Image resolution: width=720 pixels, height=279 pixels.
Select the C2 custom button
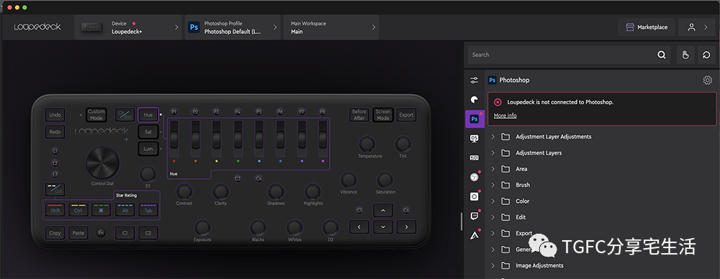tap(148, 233)
